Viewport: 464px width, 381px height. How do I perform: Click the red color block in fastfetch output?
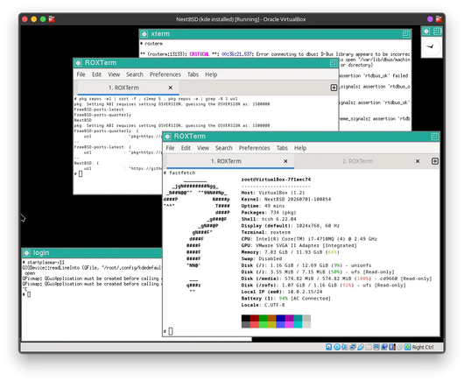(255, 318)
